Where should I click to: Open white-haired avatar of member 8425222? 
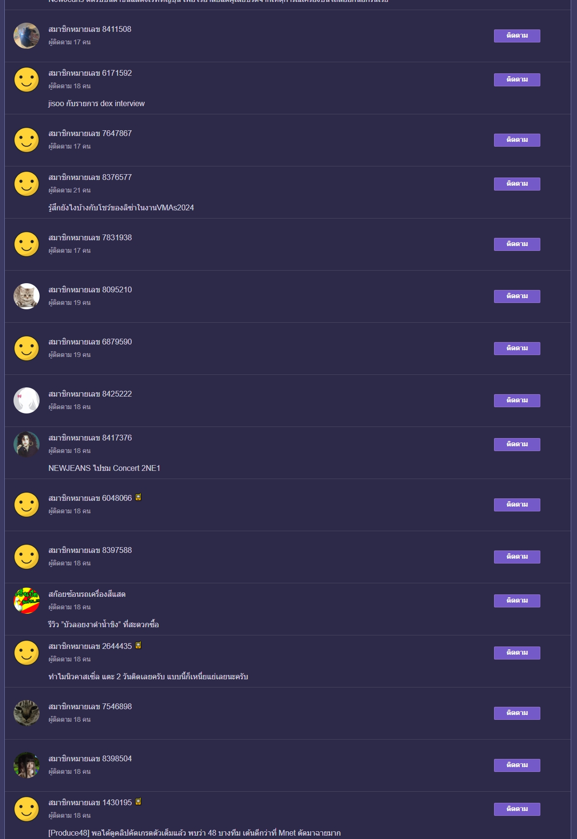[27, 400]
